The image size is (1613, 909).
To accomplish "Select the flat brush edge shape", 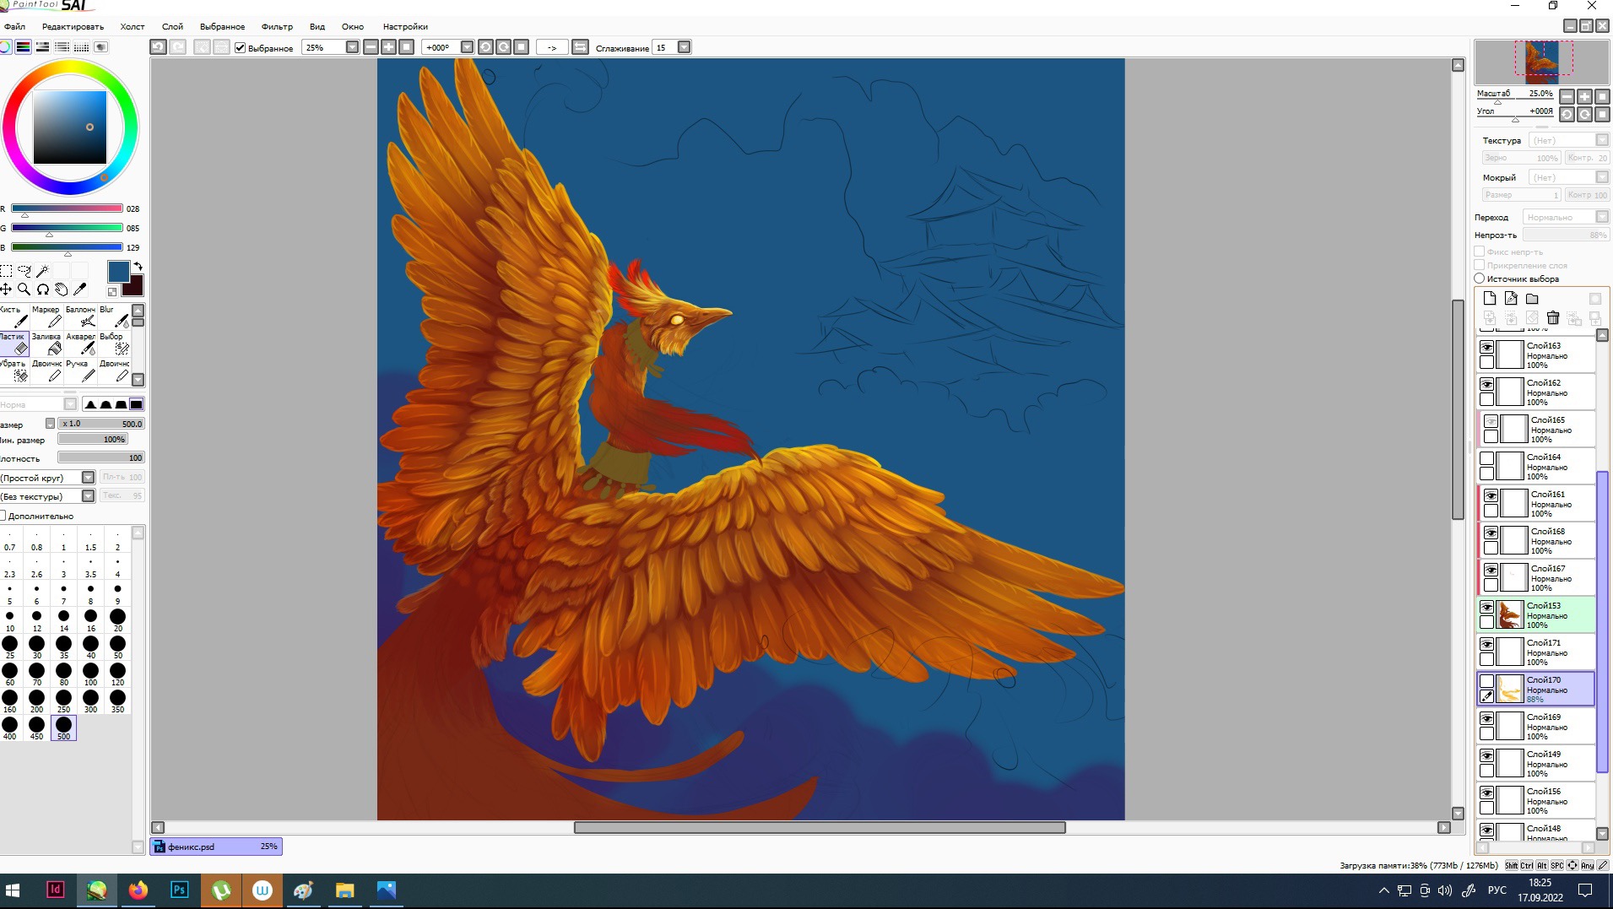I will click(136, 404).
